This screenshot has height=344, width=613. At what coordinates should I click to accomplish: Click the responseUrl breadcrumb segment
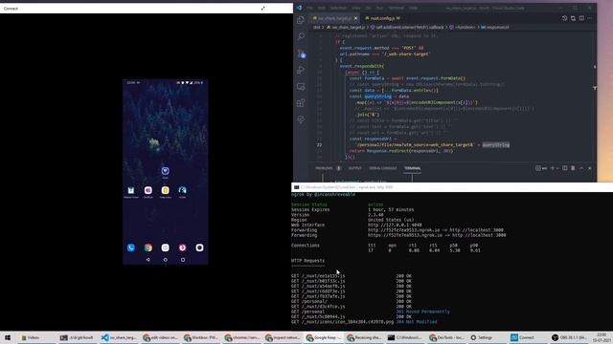coord(494,28)
